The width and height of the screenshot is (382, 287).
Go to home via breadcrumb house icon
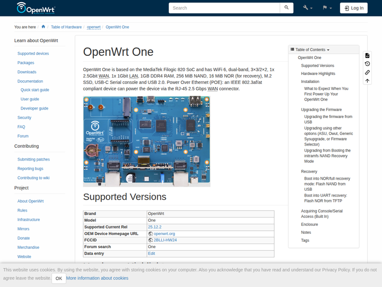44,27
